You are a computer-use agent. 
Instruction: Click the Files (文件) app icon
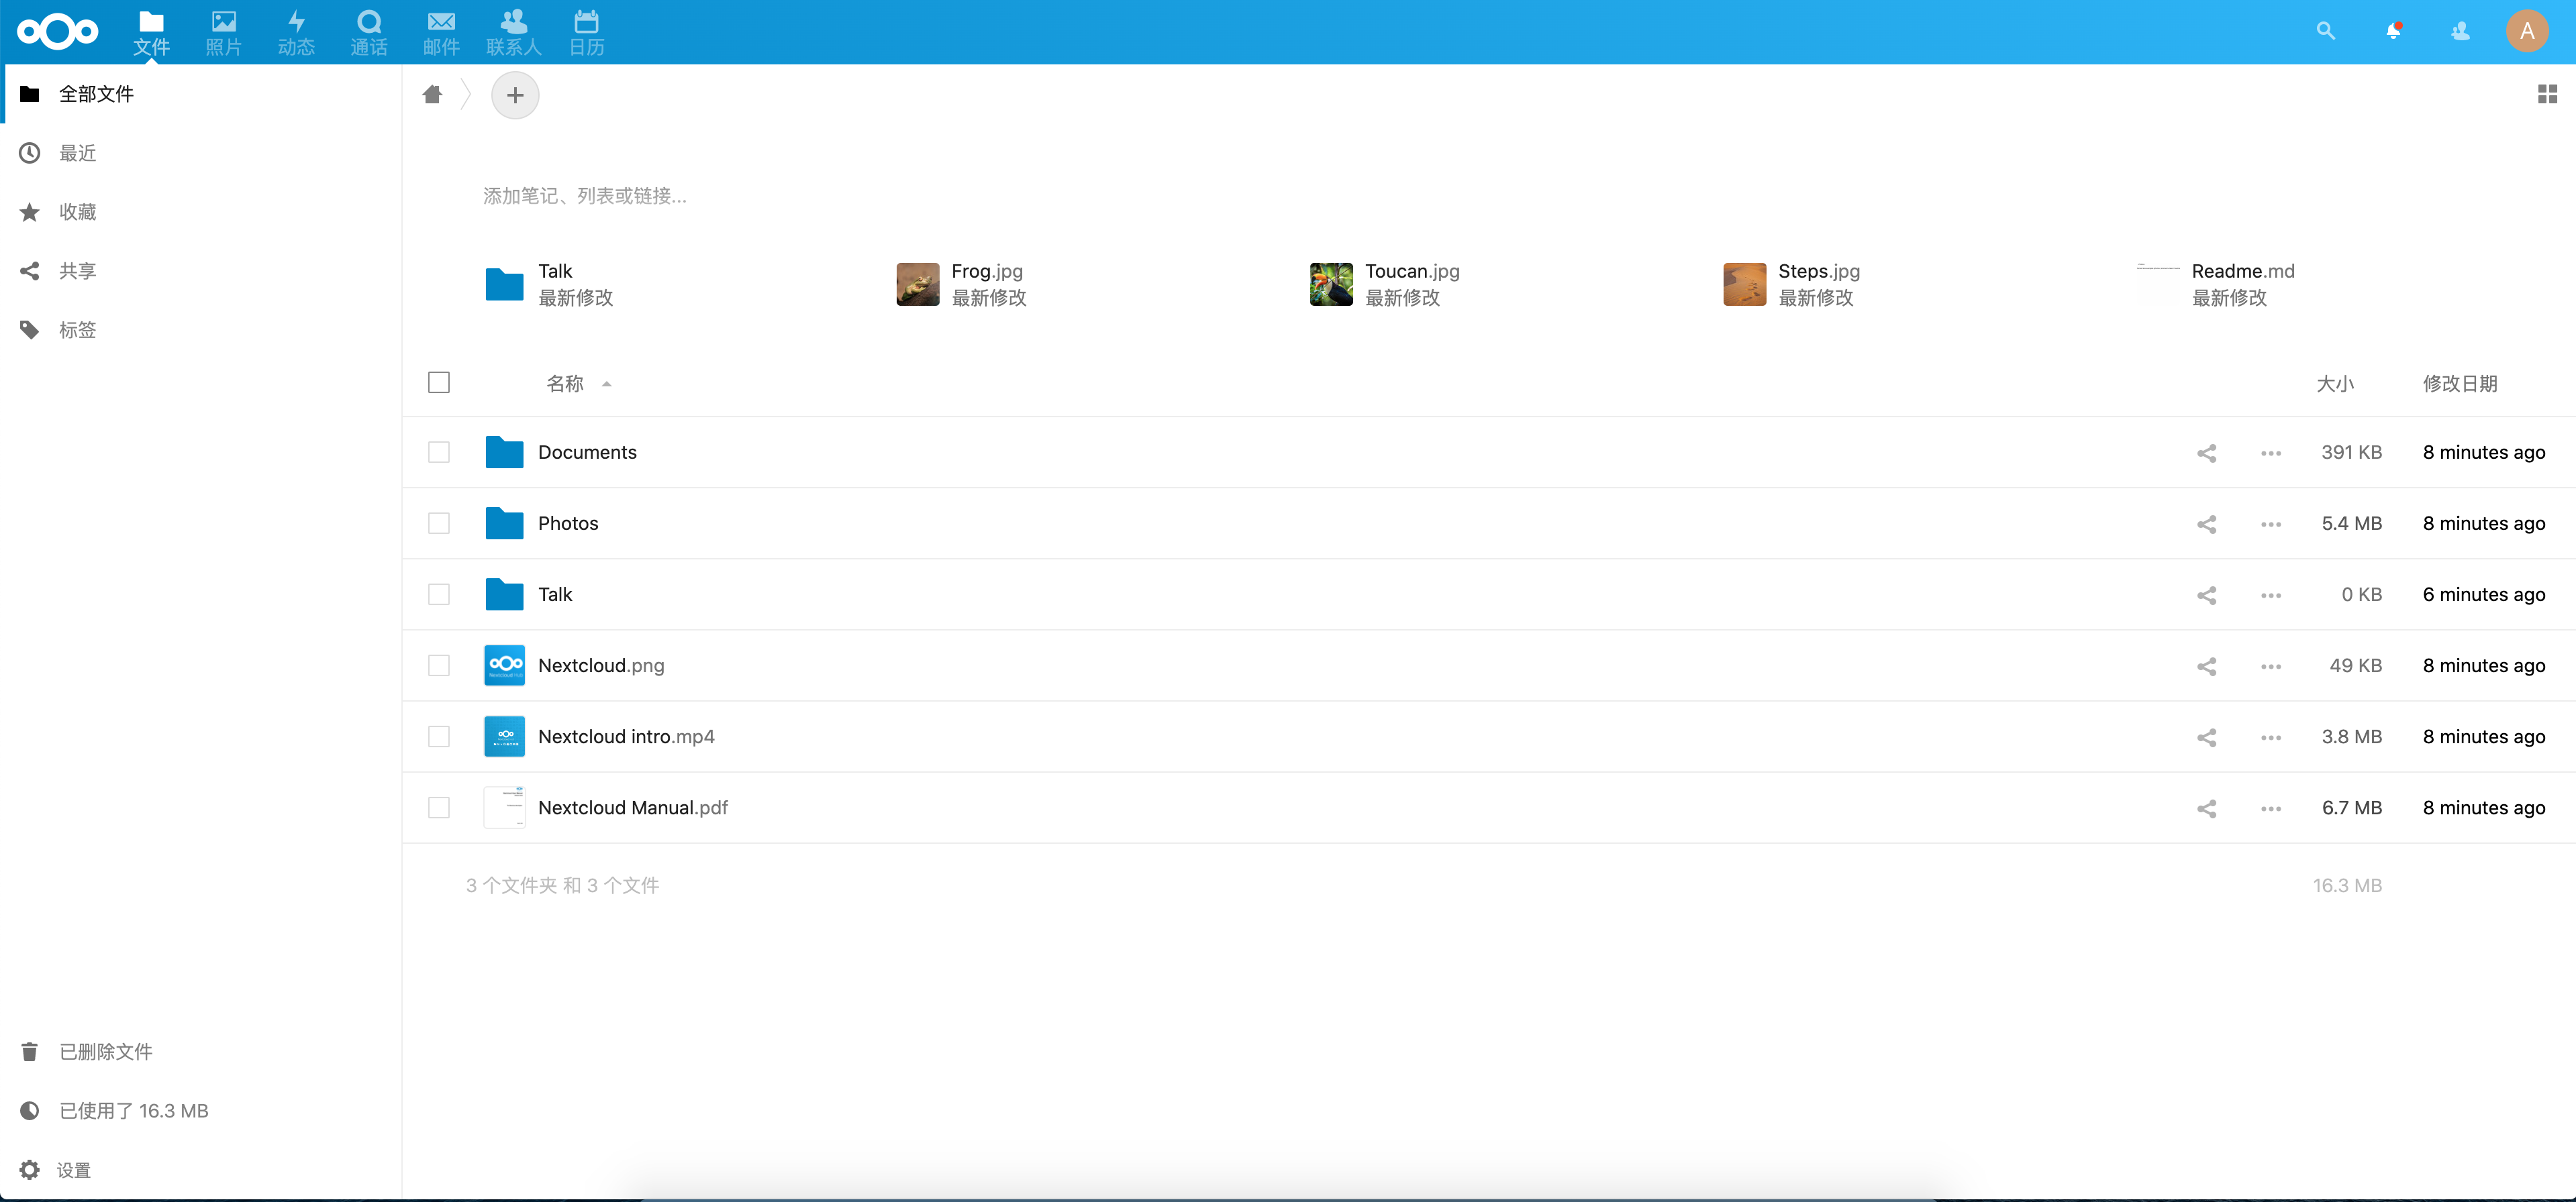click(x=151, y=32)
